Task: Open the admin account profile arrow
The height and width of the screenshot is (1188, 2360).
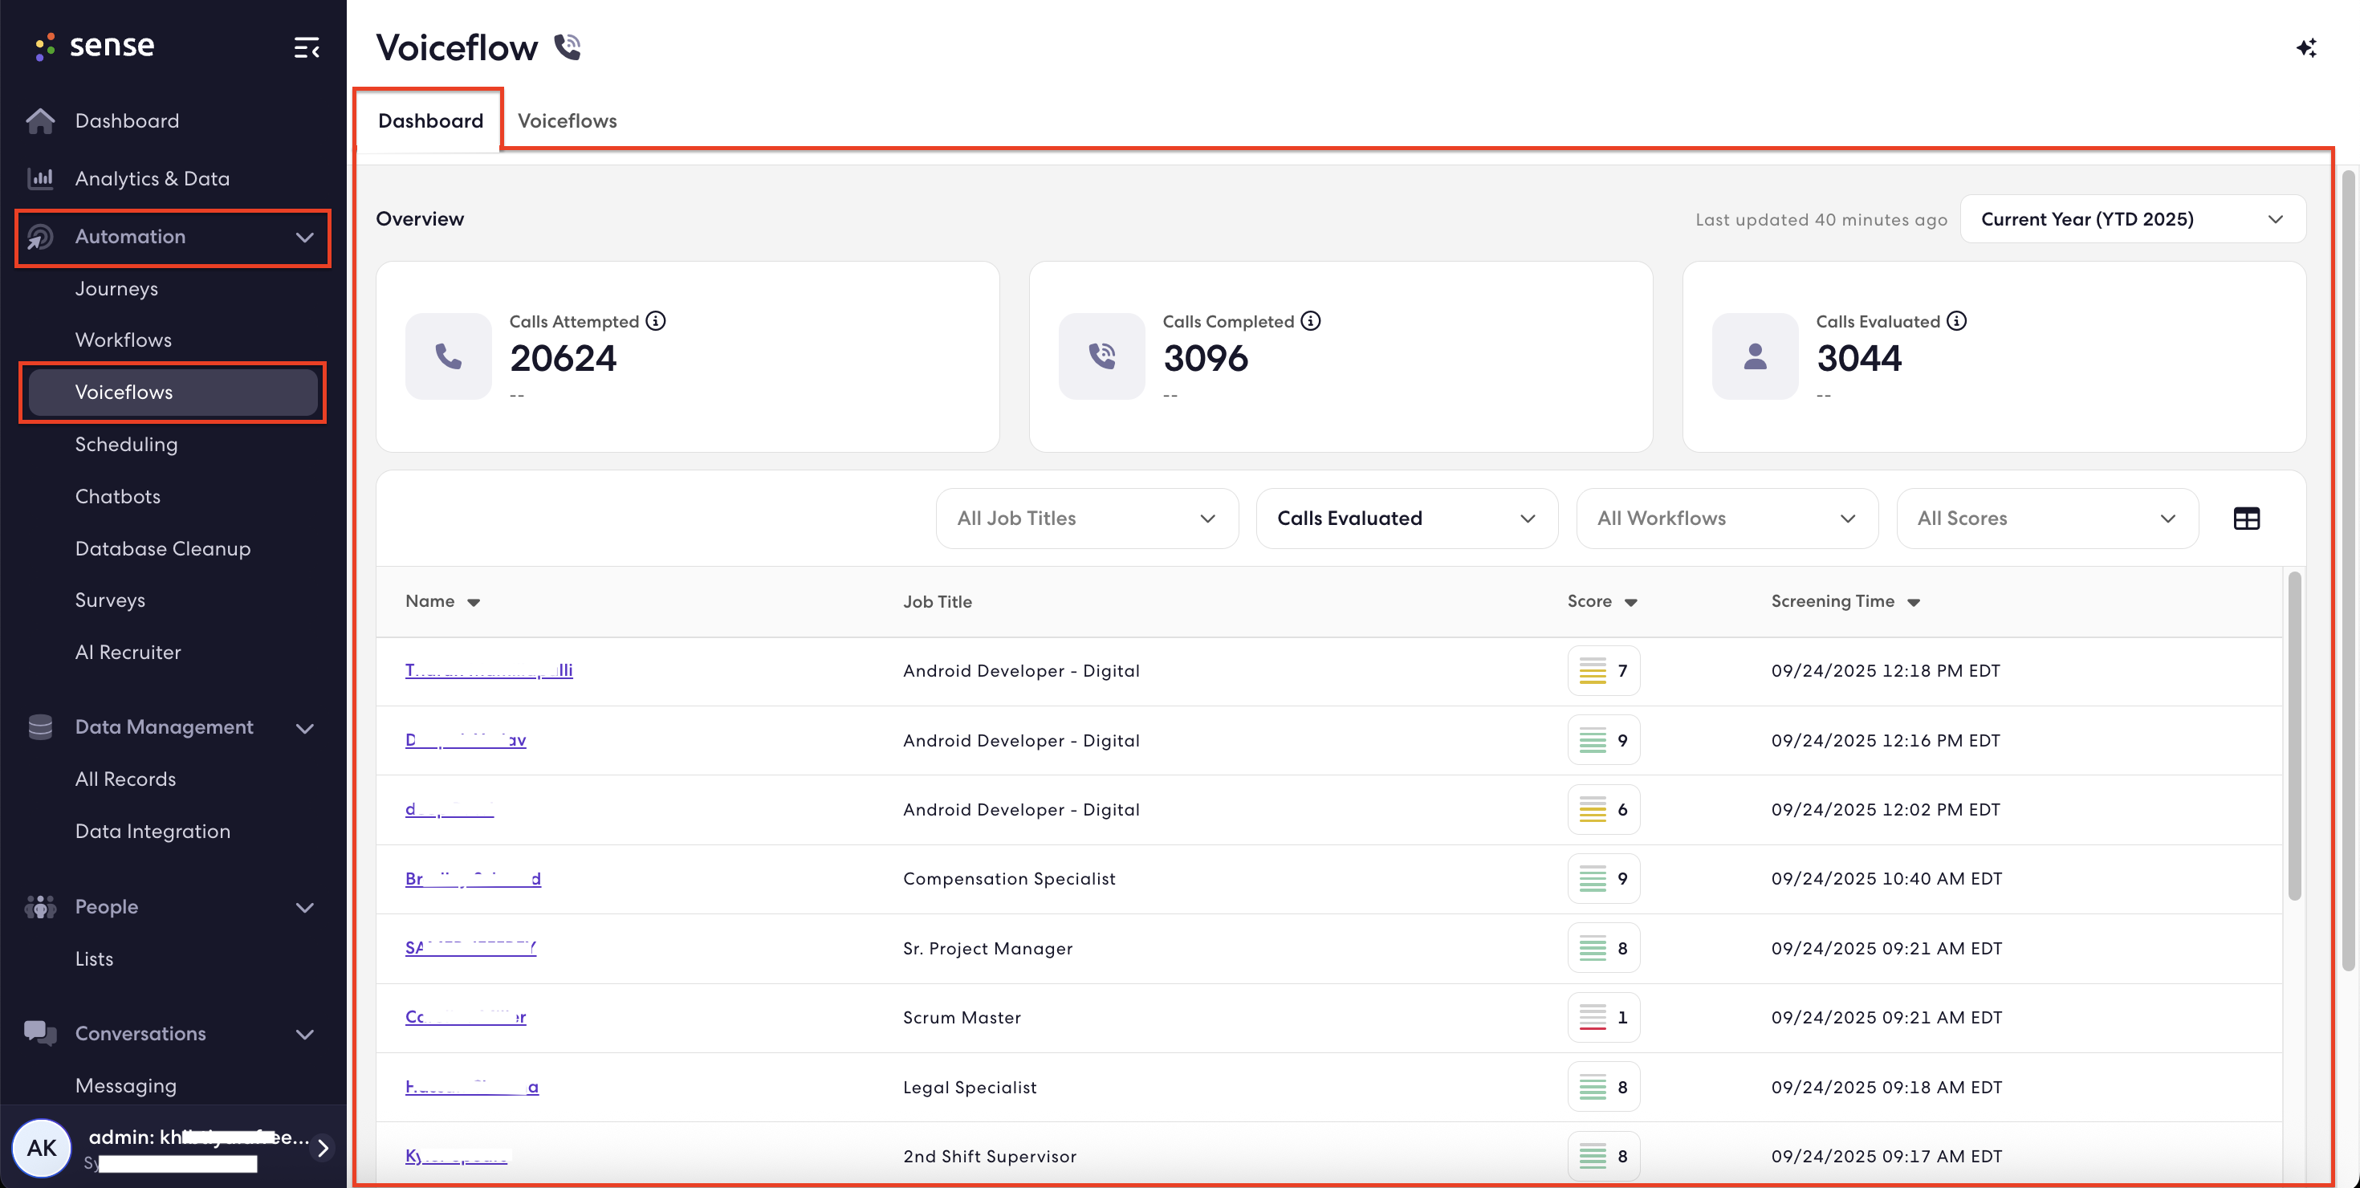Action: coord(323,1148)
